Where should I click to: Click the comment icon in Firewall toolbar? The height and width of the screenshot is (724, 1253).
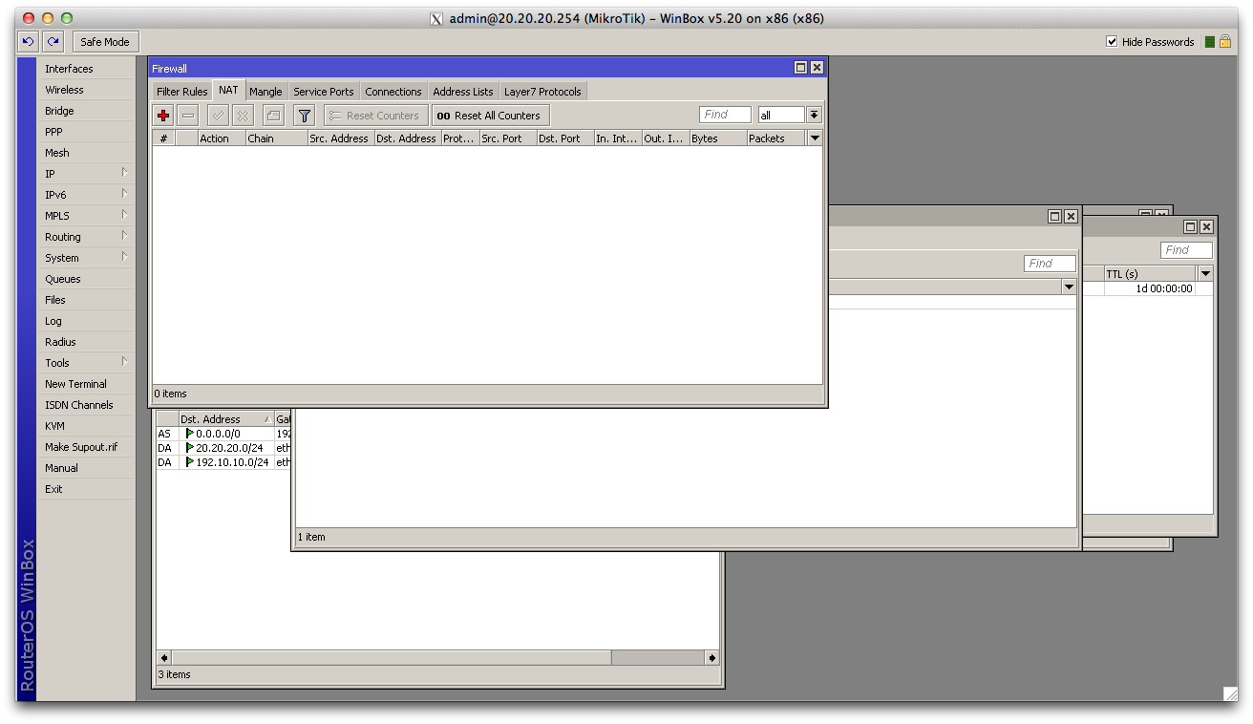[273, 116]
